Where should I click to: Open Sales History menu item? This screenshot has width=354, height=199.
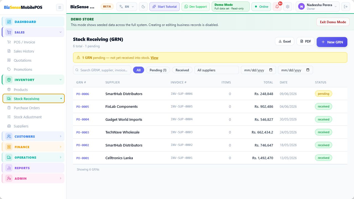tap(33, 51)
